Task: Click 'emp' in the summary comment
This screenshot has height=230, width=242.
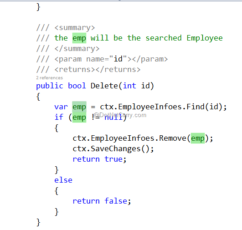Action: (x=79, y=38)
